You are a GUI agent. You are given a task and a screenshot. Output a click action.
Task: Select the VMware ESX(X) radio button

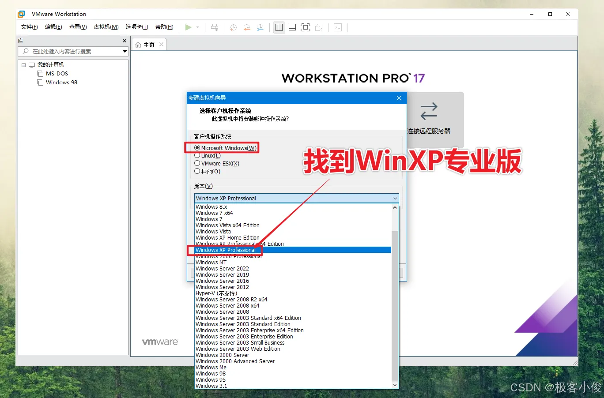point(197,163)
